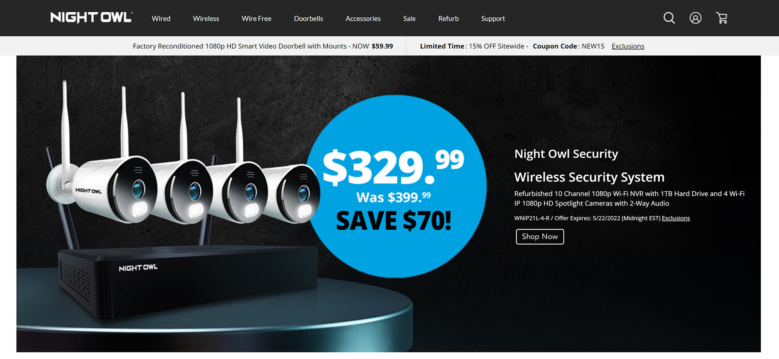779x359 pixels.
Task: Select Wire Free in navigation
Action: click(256, 19)
